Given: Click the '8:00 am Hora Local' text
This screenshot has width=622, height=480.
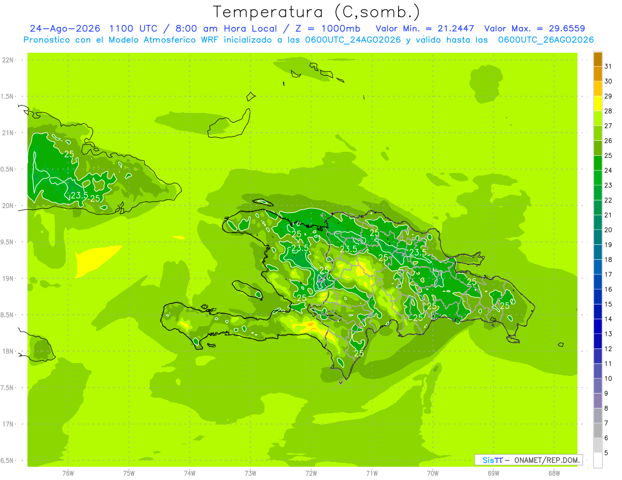Looking at the screenshot, I should click(226, 28).
